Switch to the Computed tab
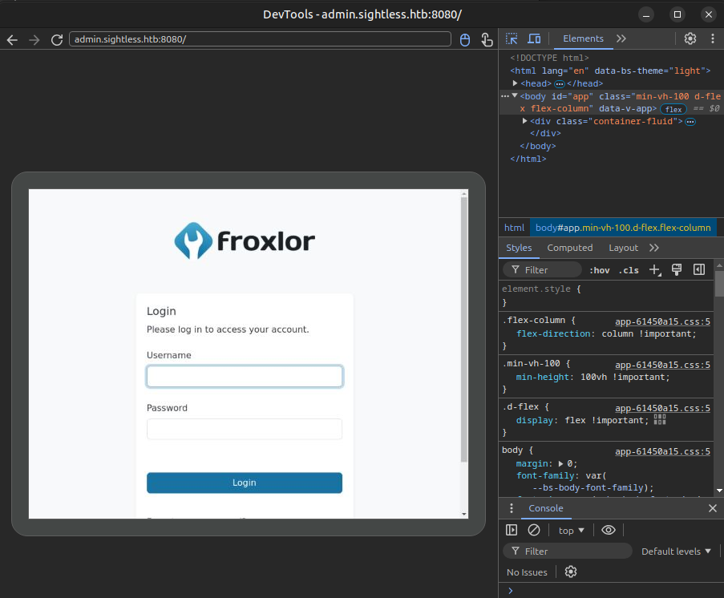The image size is (724, 598). coord(570,248)
